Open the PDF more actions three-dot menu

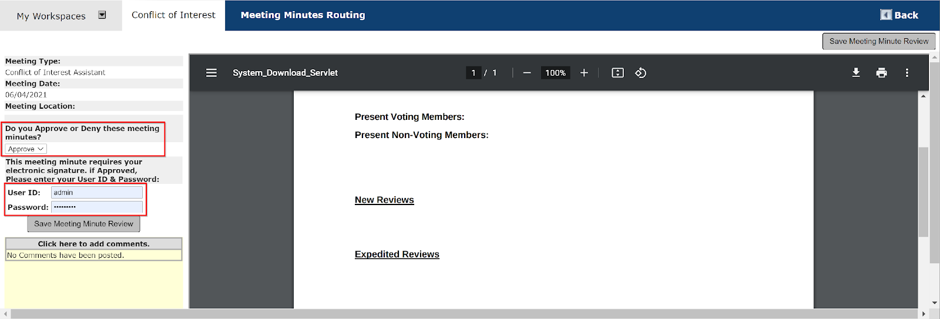pos(907,73)
